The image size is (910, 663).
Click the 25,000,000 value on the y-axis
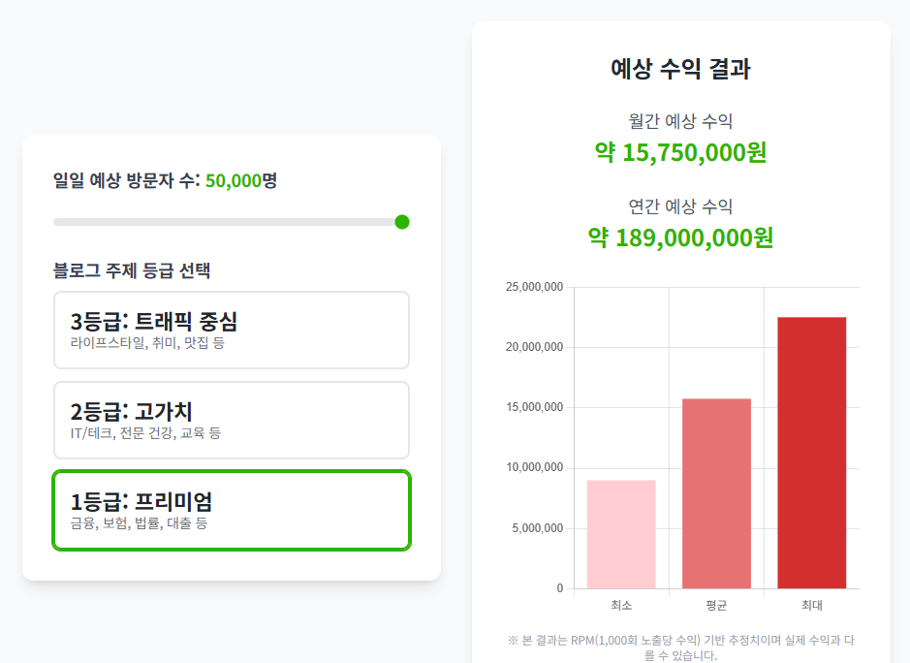[x=533, y=287]
